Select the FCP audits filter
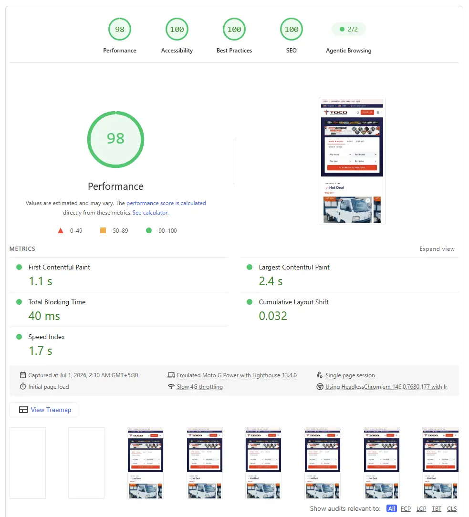The width and height of the screenshot is (469, 517). [406, 508]
